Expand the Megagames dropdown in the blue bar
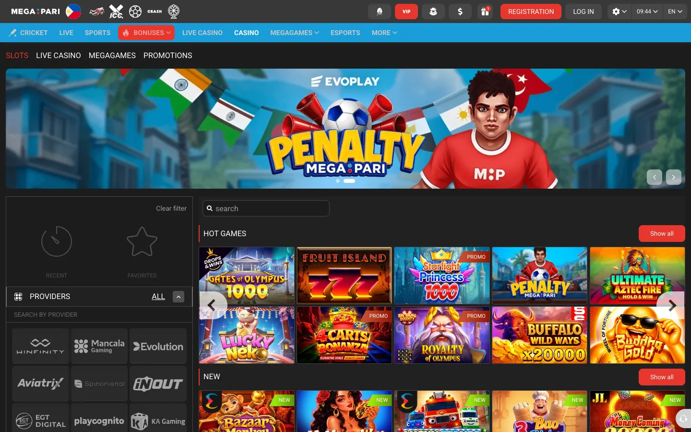691x432 pixels. click(295, 33)
